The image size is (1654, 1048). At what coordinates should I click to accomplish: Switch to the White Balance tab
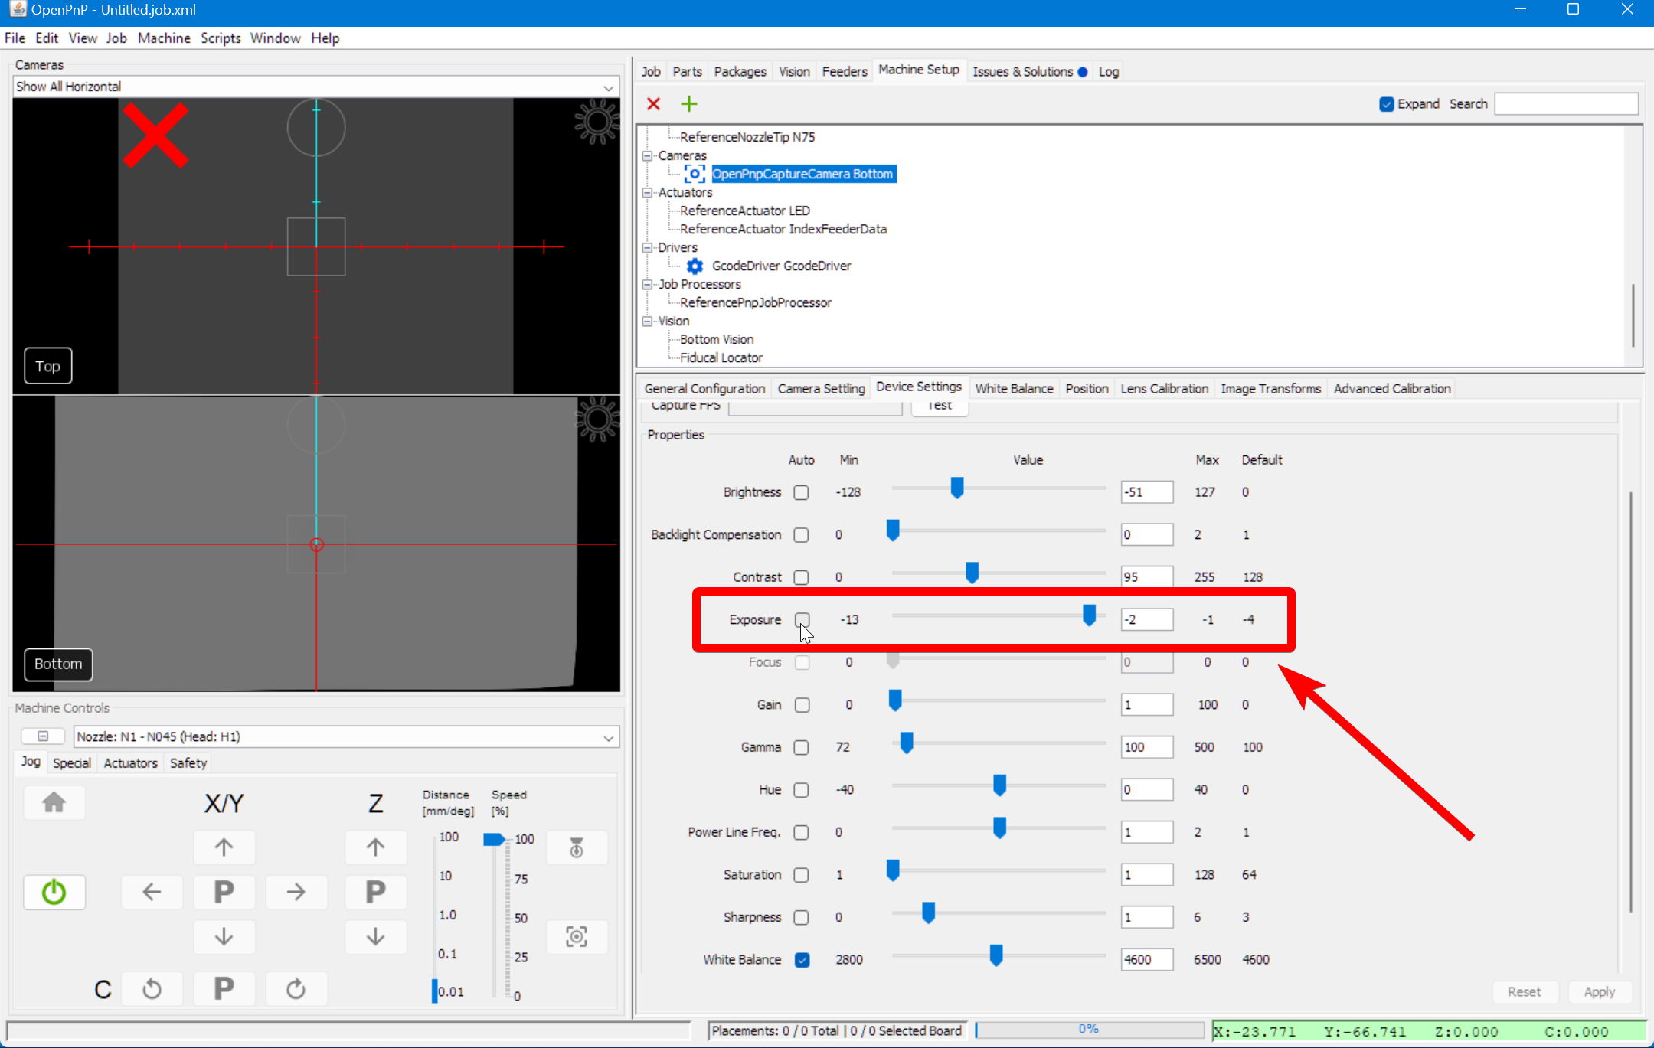click(1014, 389)
